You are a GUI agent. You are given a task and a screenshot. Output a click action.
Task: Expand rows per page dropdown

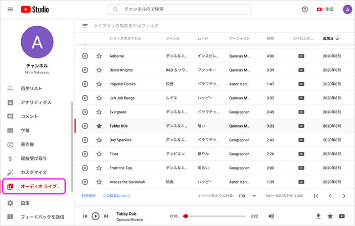coord(254,196)
